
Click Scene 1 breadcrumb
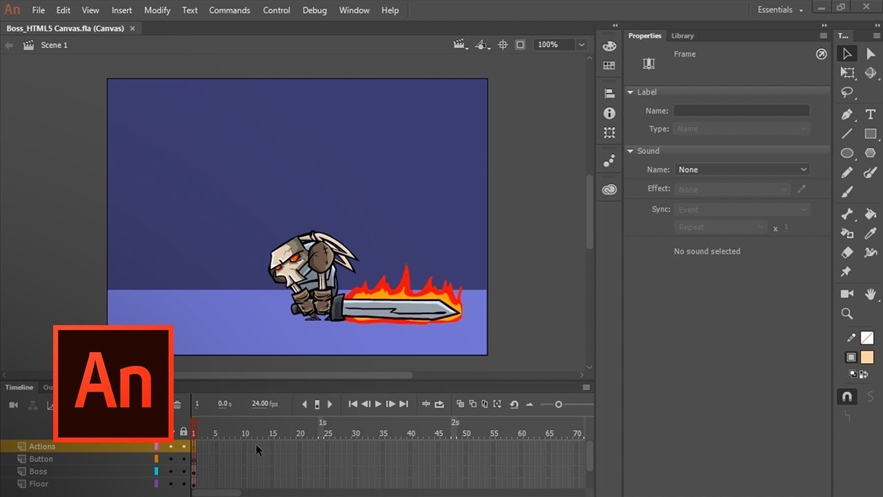(54, 45)
